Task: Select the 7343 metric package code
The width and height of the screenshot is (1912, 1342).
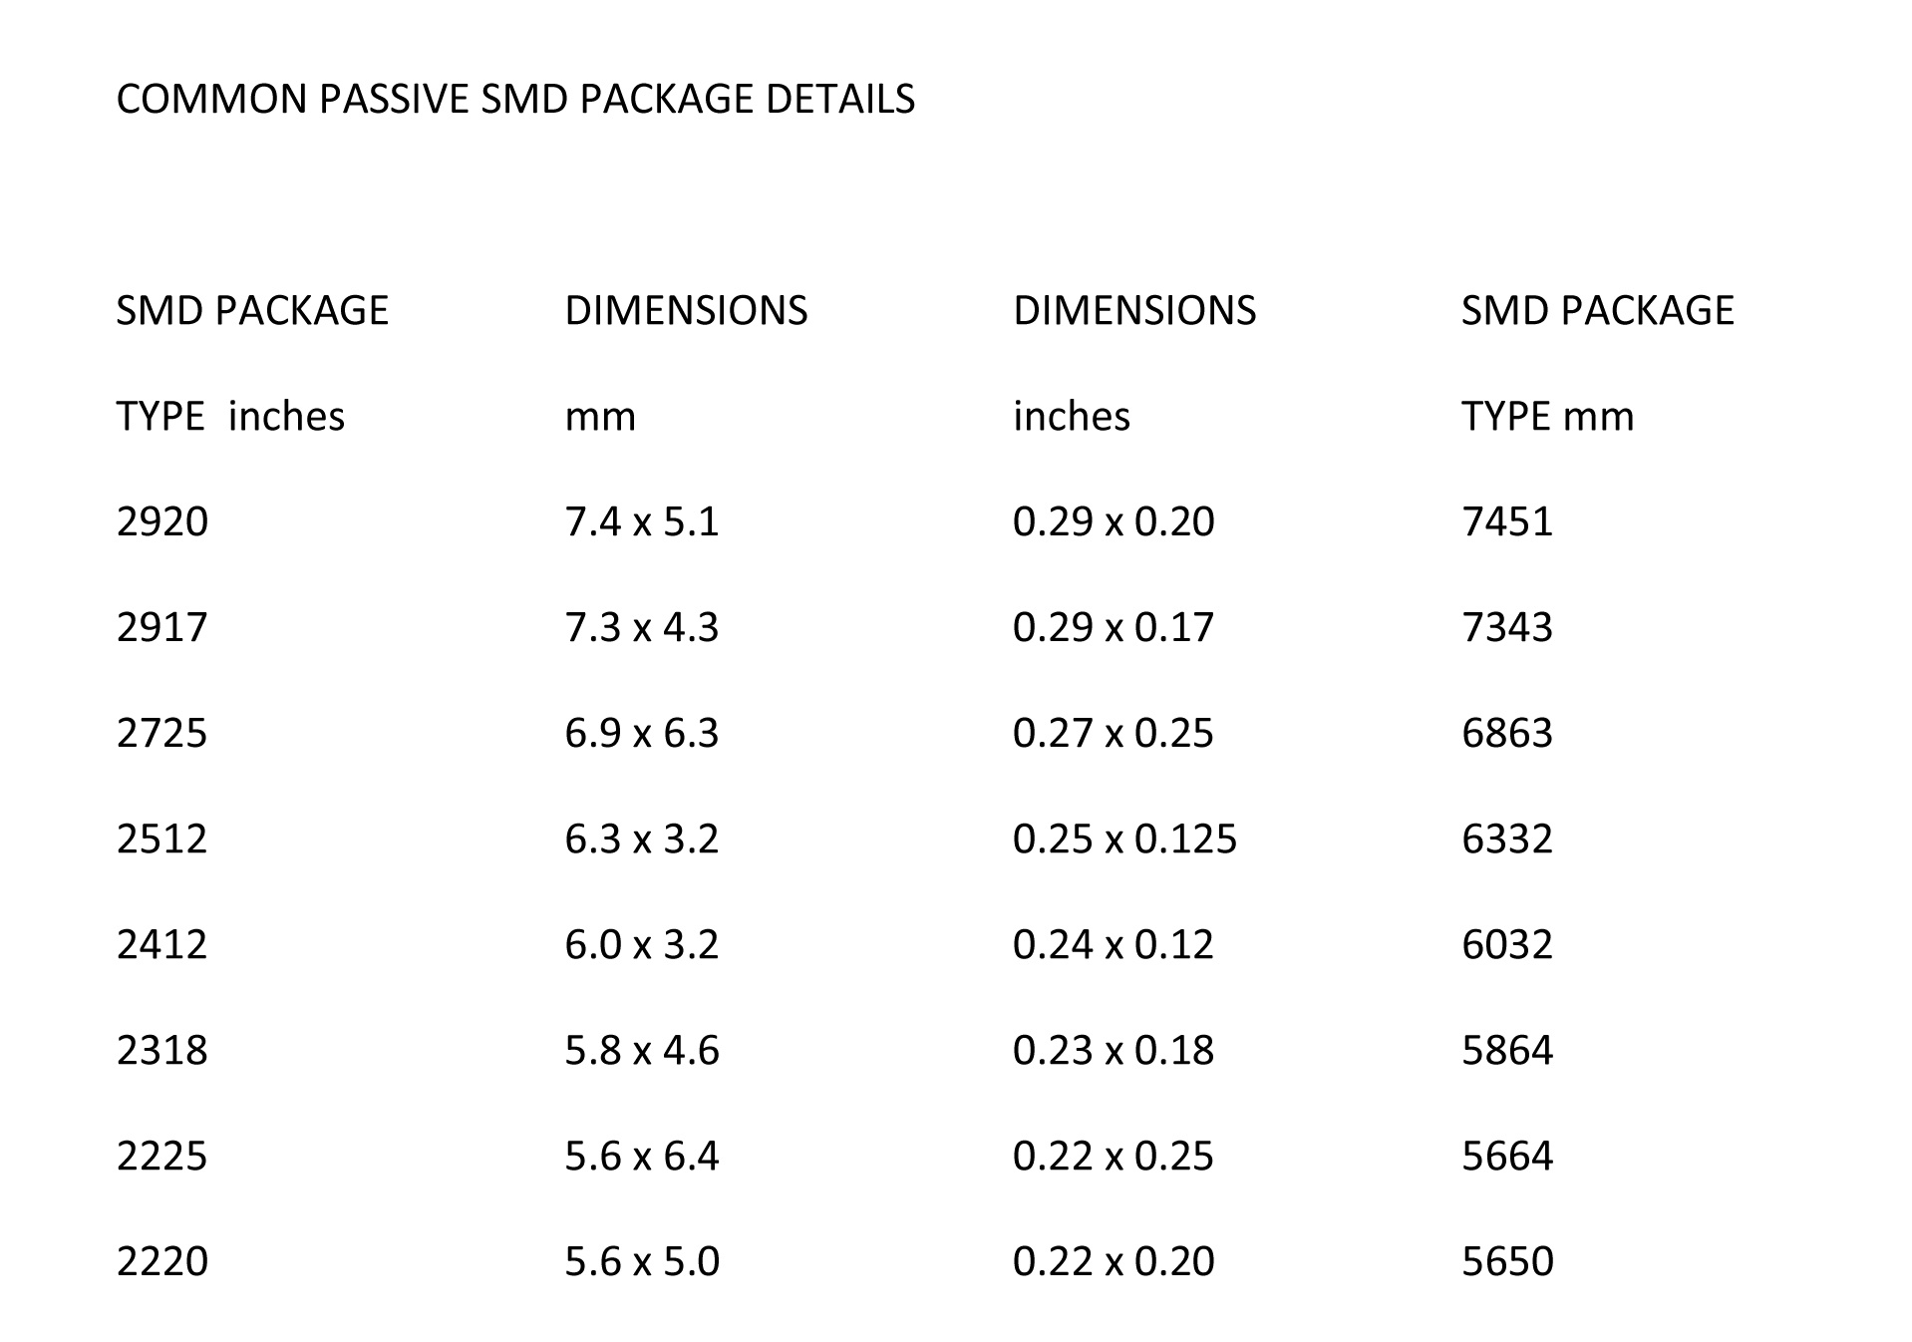Action: point(1507,627)
